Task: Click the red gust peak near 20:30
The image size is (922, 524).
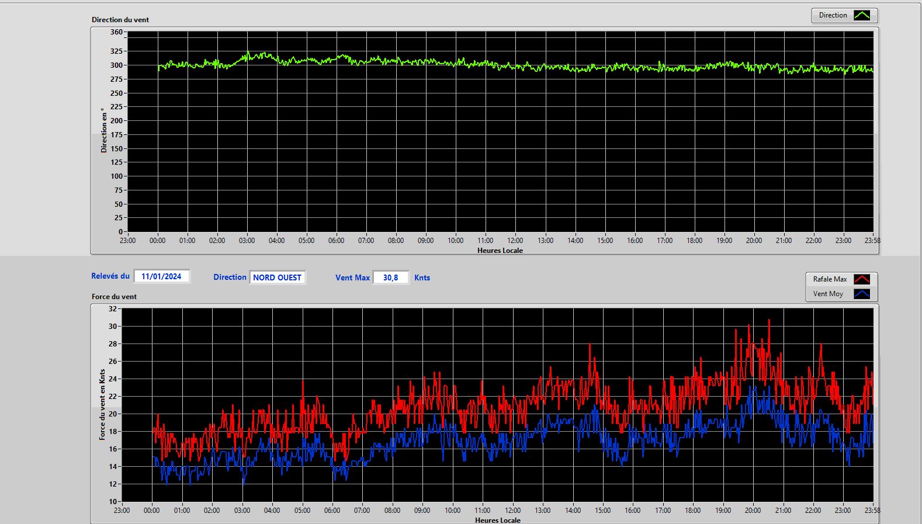Action: [x=769, y=321]
